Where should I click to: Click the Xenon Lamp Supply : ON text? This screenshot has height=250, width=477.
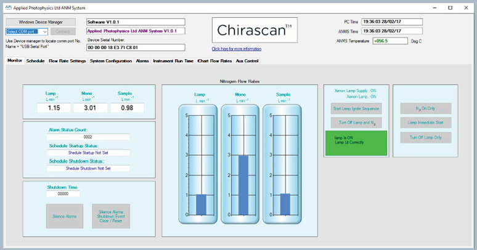(356, 91)
